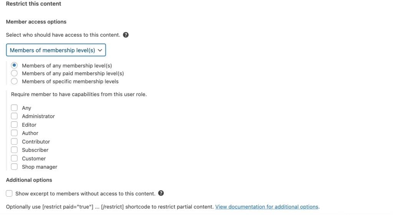
Task: Click help icon next to excerpt option
Action: tap(161, 193)
